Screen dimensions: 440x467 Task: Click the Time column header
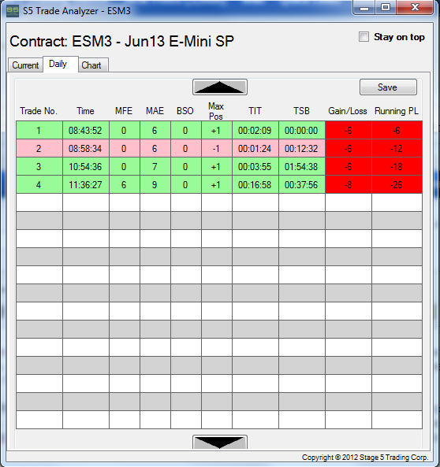coord(85,111)
